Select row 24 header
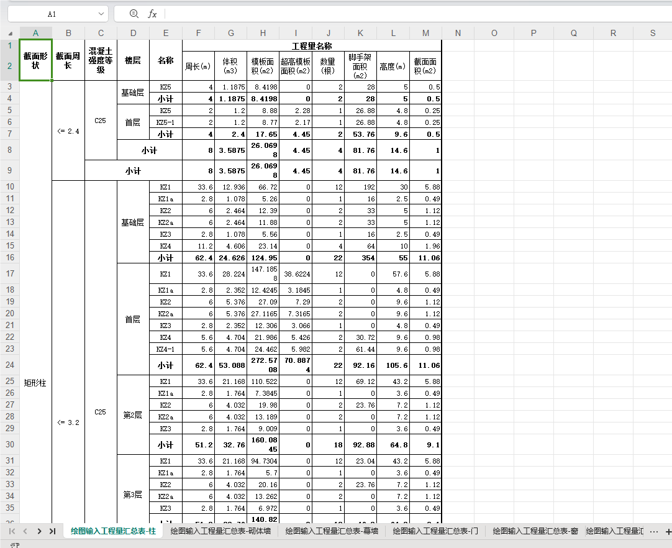 pyautogui.click(x=10, y=365)
